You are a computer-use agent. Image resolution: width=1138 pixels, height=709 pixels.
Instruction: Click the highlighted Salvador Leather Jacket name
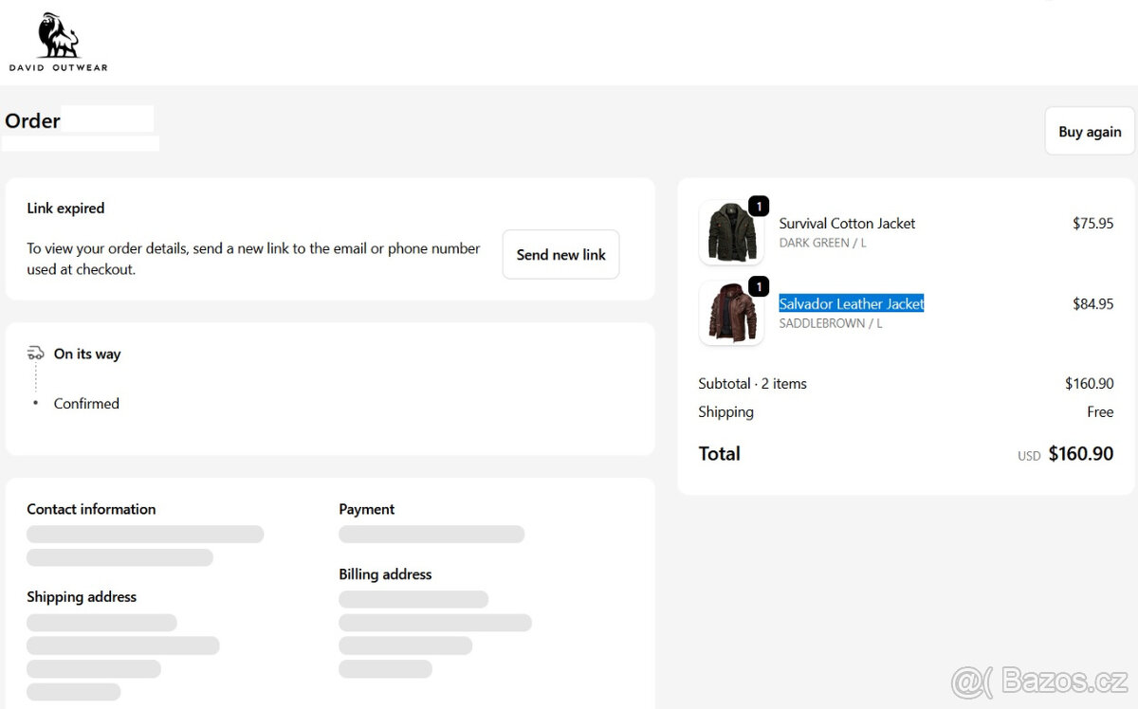tap(852, 303)
